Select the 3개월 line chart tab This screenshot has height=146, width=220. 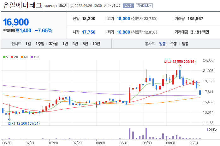click(x=53, y=44)
